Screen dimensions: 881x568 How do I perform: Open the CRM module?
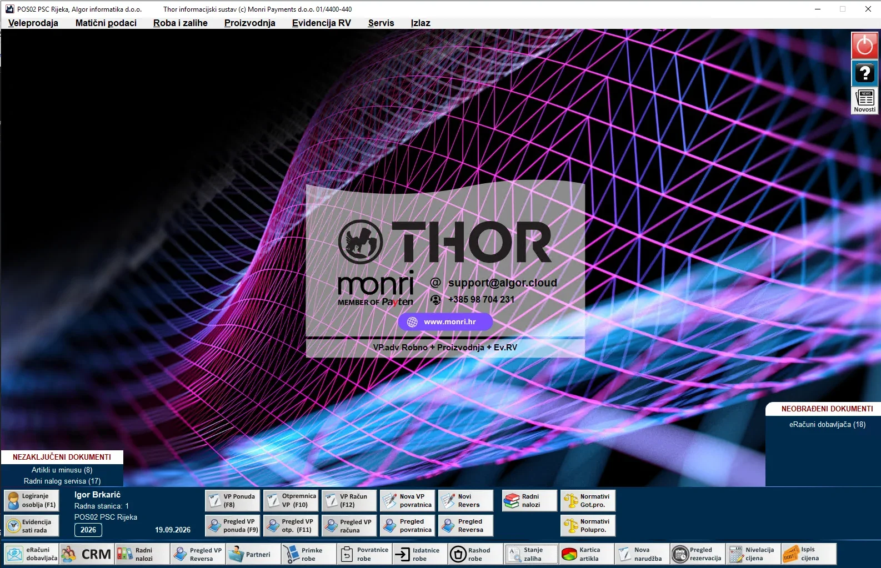[87, 554]
